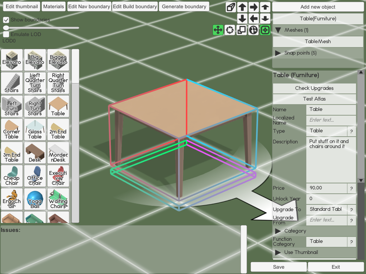The width and height of the screenshot is (366, 274).
Task: Activate the rotate tool icon
Action: 230,30
